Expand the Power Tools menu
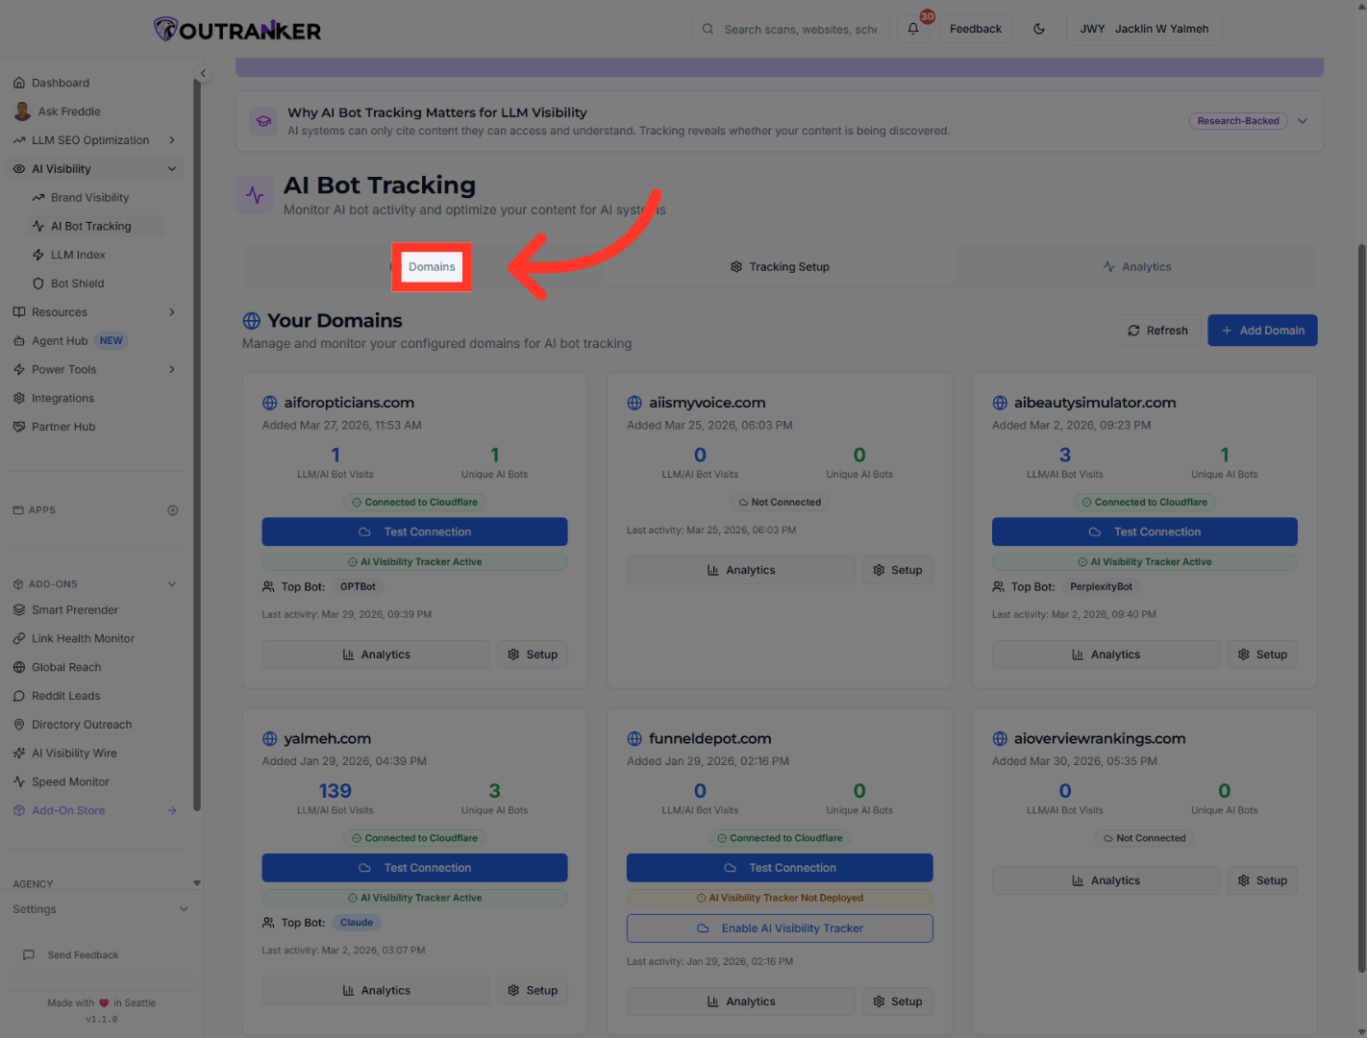The height and width of the screenshot is (1038, 1367). coord(64,368)
